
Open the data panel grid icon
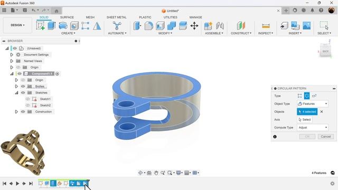click(x=4, y=10)
